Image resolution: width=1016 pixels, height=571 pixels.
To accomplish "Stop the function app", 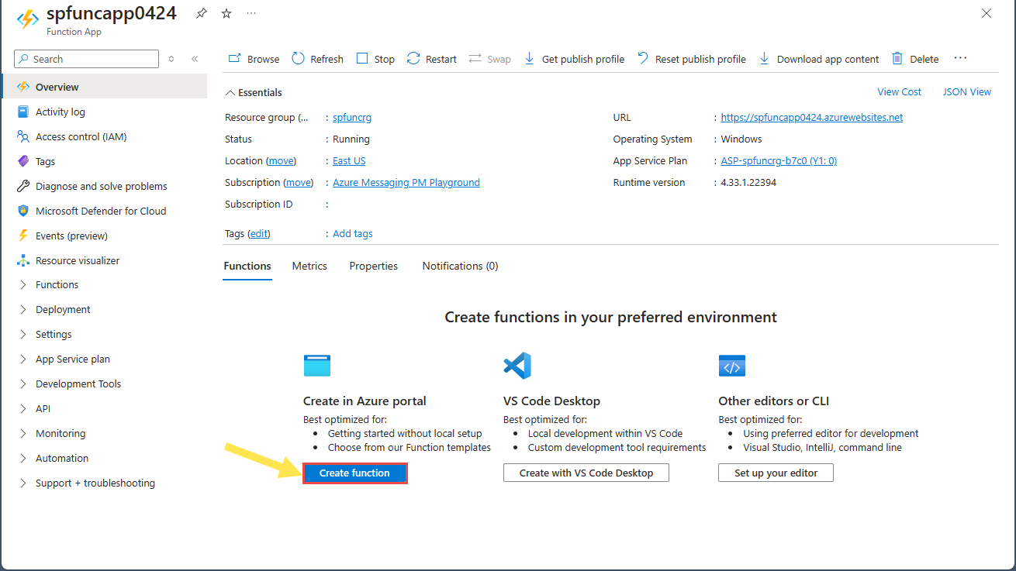I will point(375,59).
